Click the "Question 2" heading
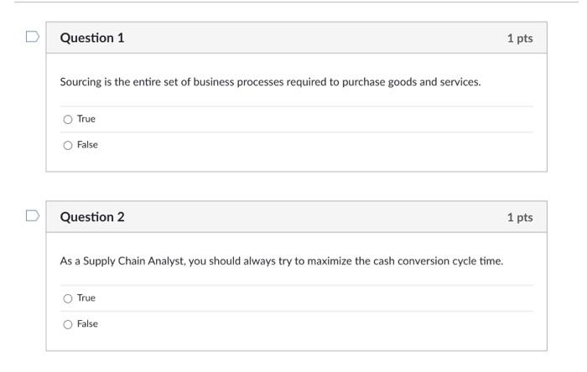 pyautogui.click(x=92, y=217)
